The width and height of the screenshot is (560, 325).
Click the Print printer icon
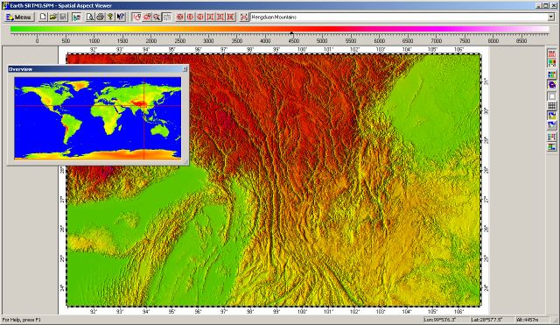point(100,17)
